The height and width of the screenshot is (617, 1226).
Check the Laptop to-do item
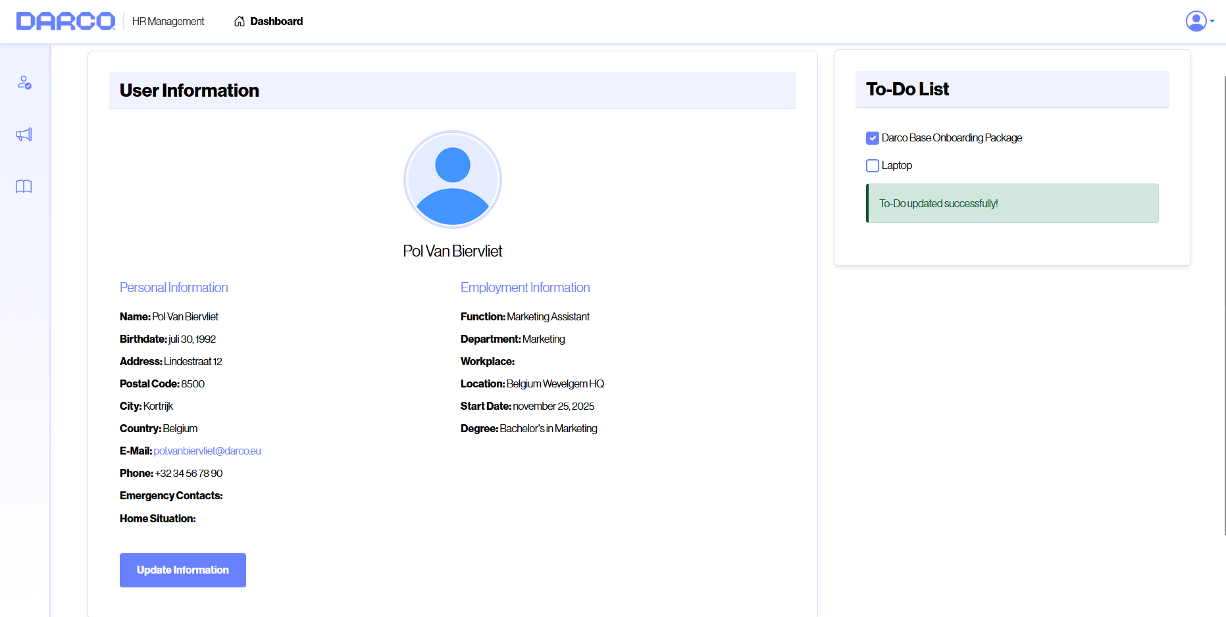point(873,166)
